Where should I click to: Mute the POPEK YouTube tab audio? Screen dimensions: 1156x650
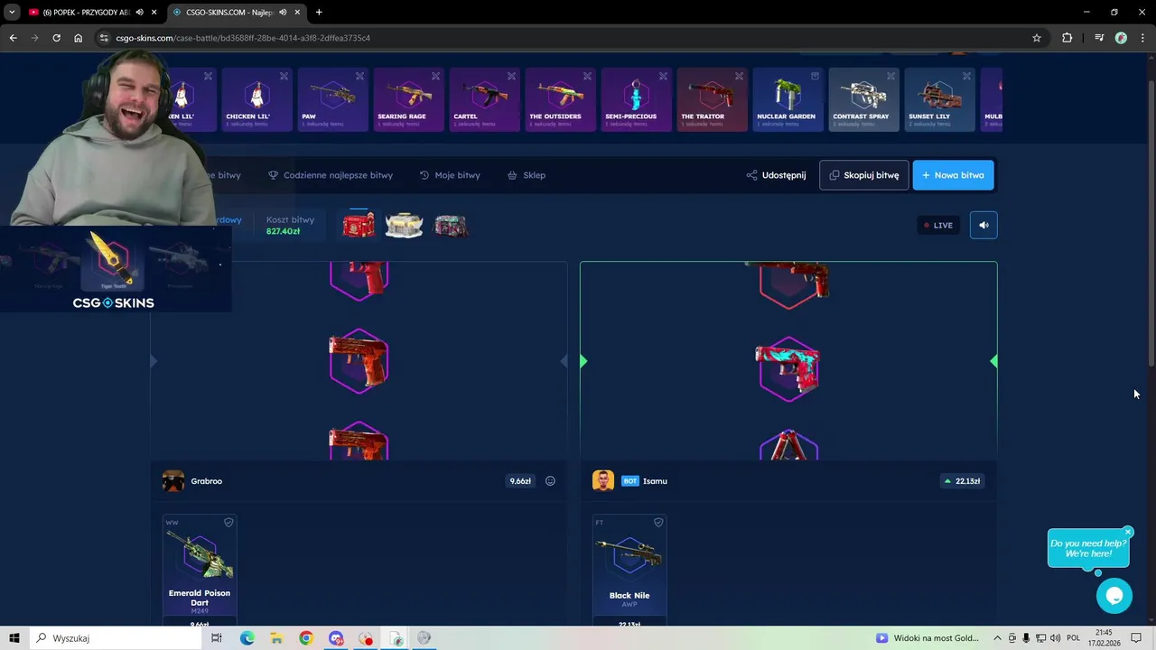pyautogui.click(x=139, y=12)
